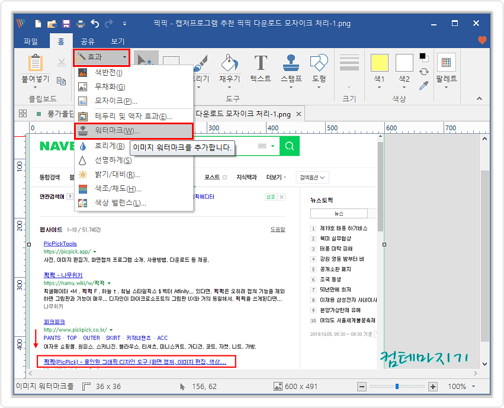The height and width of the screenshot is (408, 504).
Task: Click the green Naver search button
Action: point(290,146)
